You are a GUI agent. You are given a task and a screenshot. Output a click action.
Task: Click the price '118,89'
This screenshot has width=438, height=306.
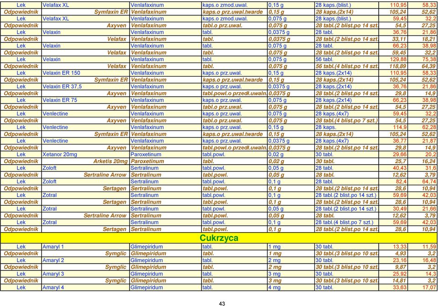click(398, 66)
